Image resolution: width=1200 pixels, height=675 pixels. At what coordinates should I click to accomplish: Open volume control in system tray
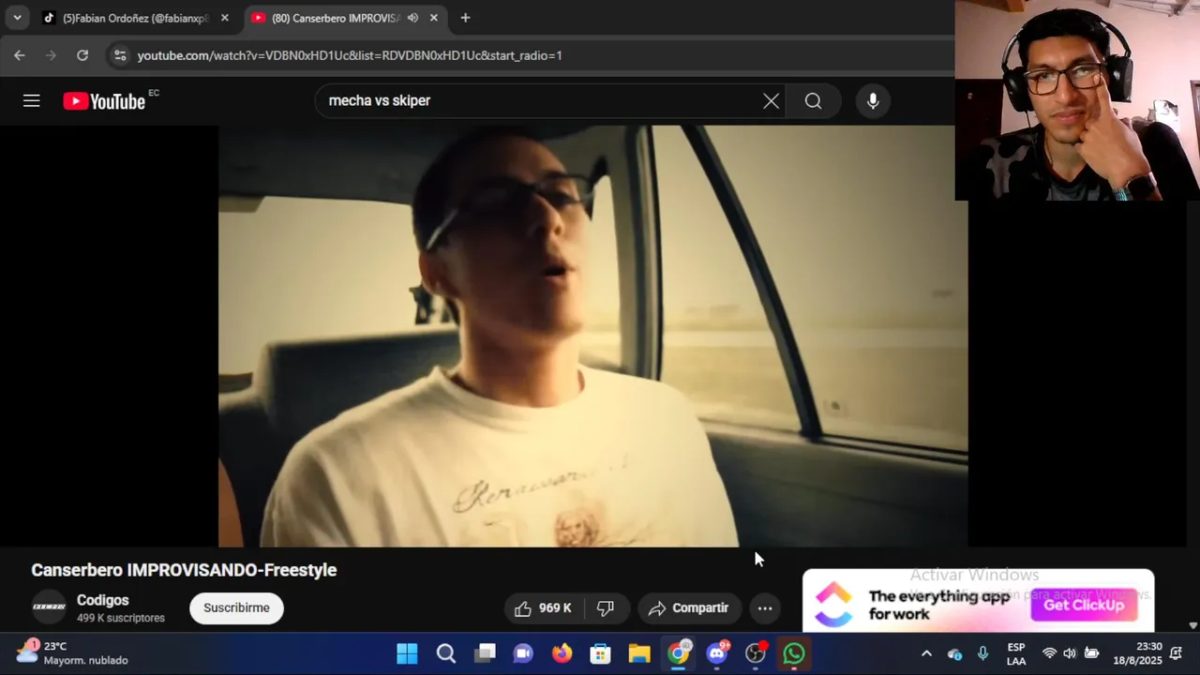(1070, 653)
